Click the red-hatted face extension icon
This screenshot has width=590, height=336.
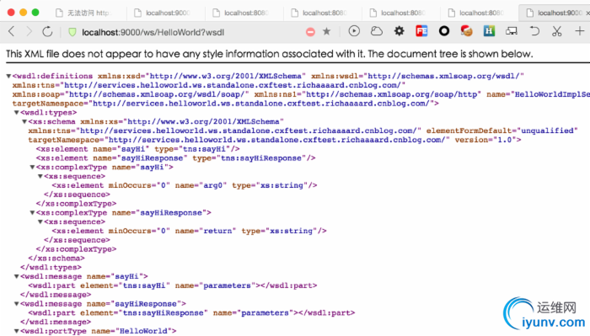(x=467, y=31)
